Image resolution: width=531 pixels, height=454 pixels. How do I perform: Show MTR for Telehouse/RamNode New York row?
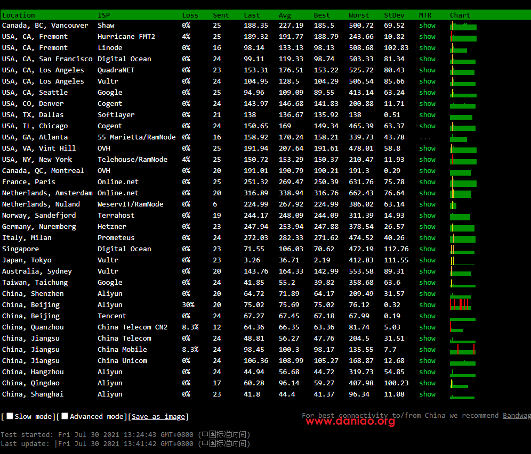427,159
